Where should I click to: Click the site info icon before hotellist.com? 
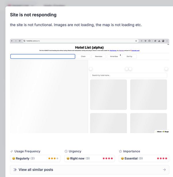click(25, 41)
